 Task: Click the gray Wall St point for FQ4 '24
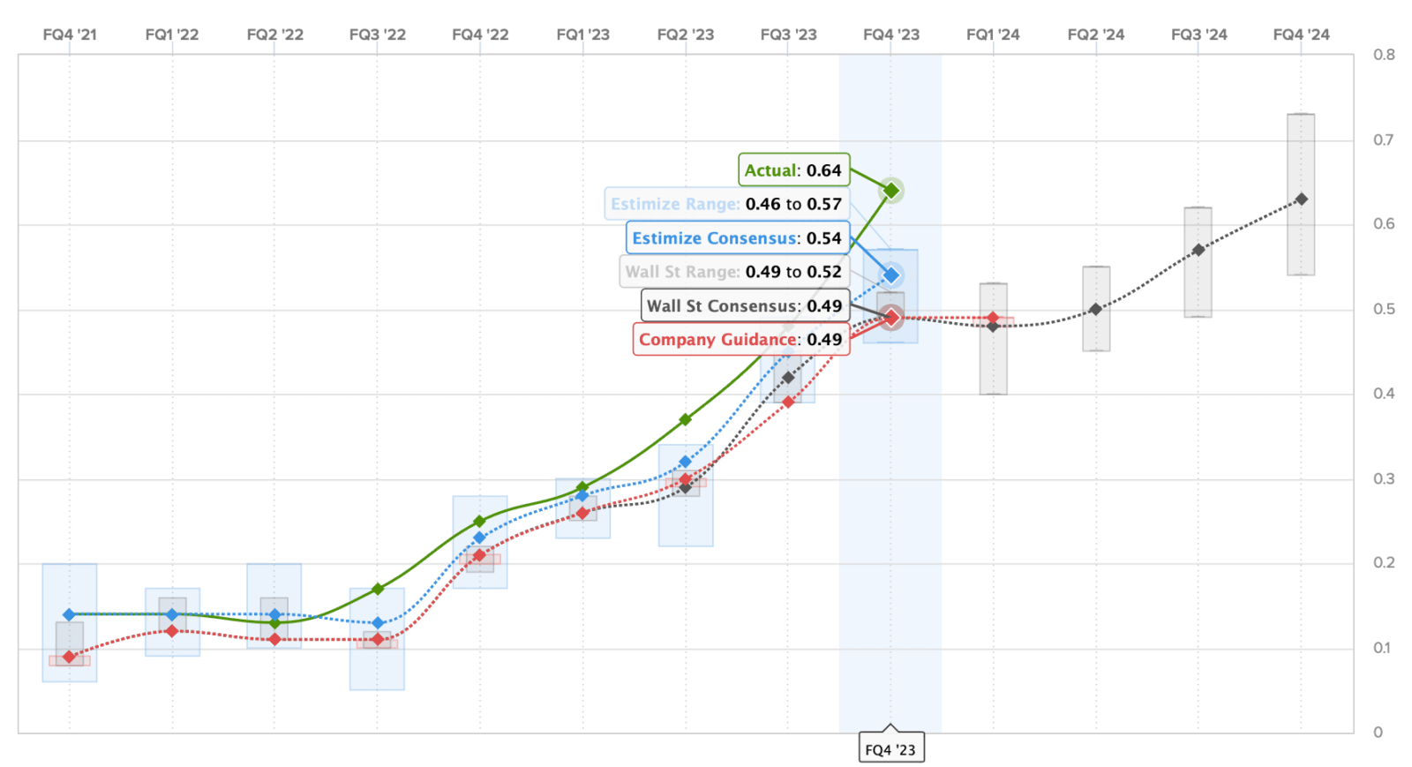click(1302, 199)
